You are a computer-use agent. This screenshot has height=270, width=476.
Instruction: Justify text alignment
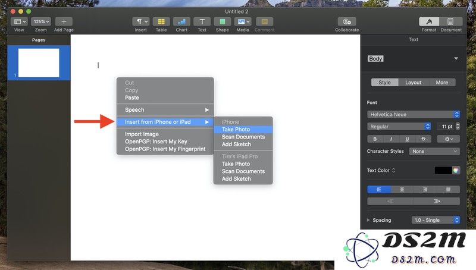(449, 190)
